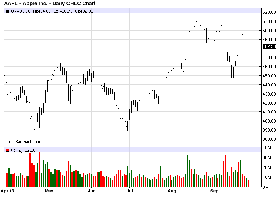
Task: Click the 30M volume axis label
Action: point(267,157)
